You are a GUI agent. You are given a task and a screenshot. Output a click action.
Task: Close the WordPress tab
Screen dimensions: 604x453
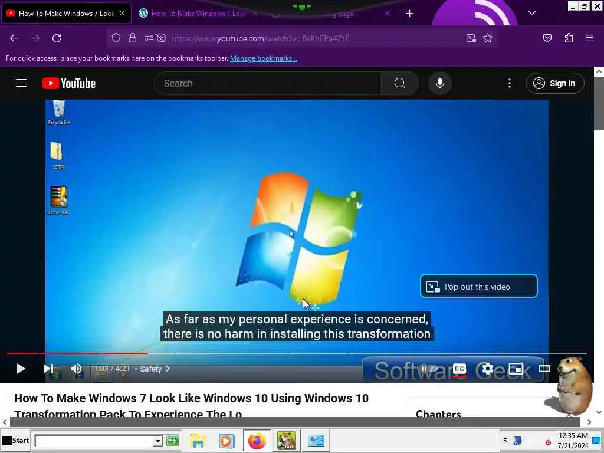click(x=255, y=13)
